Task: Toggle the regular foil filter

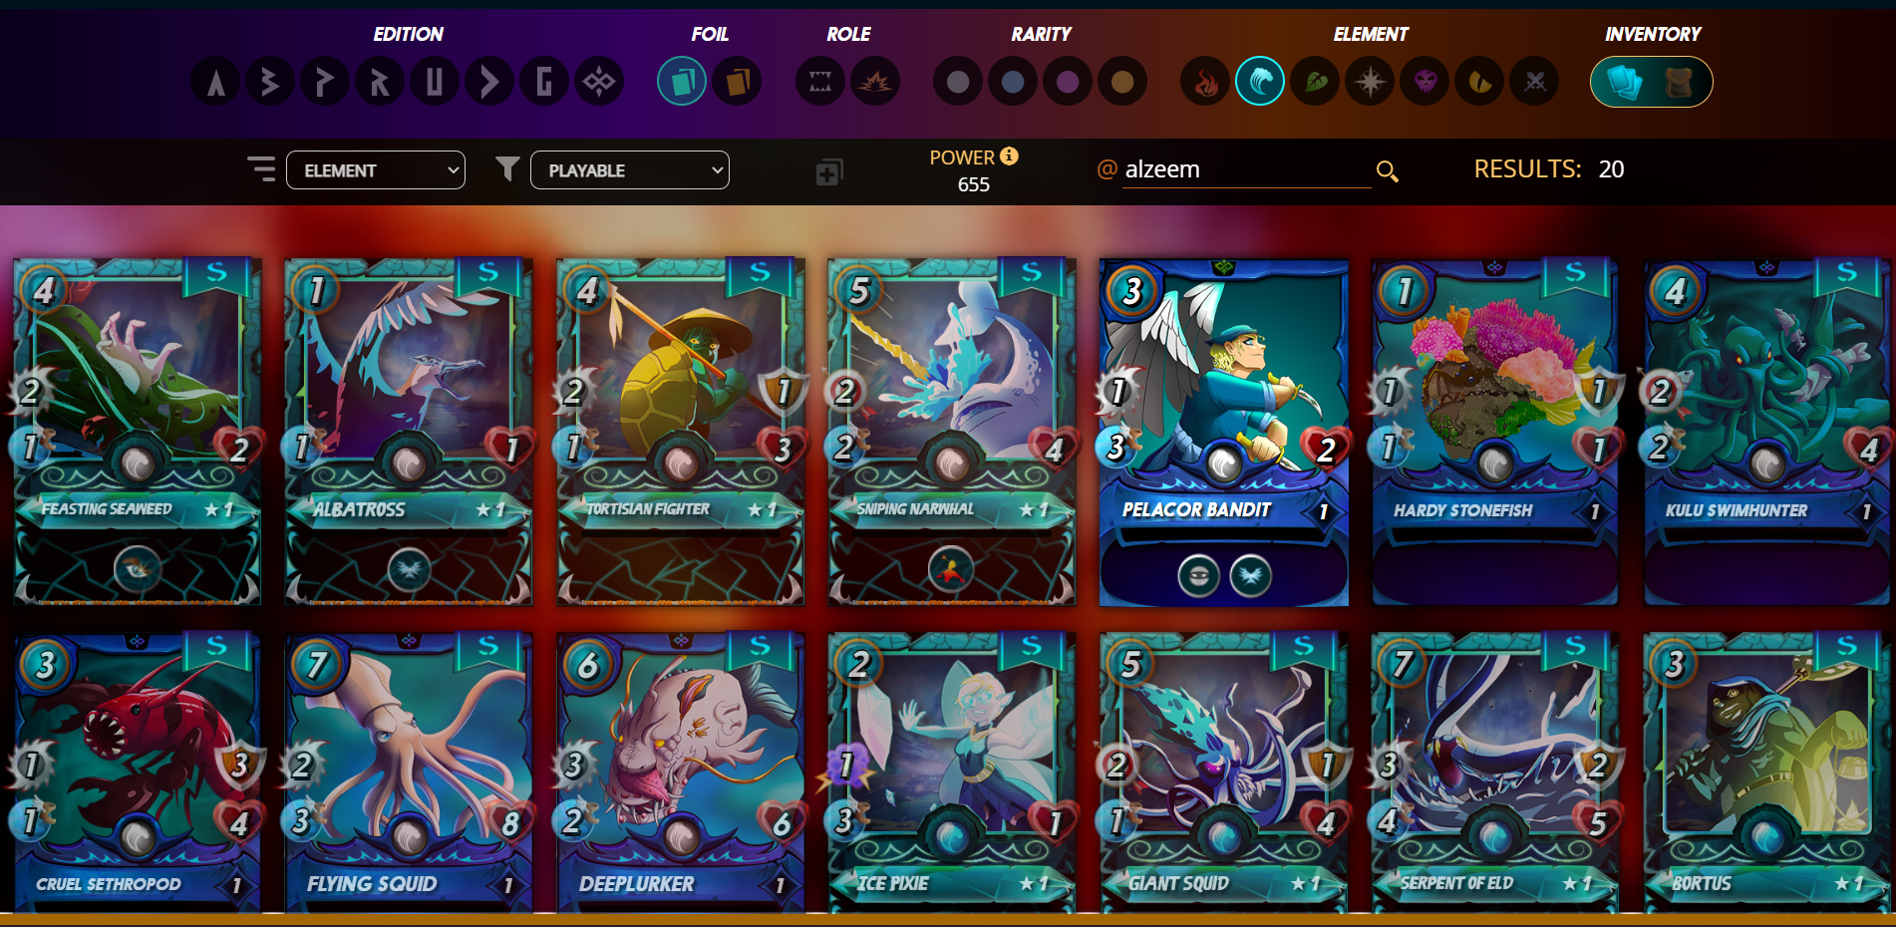Action: click(x=682, y=82)
